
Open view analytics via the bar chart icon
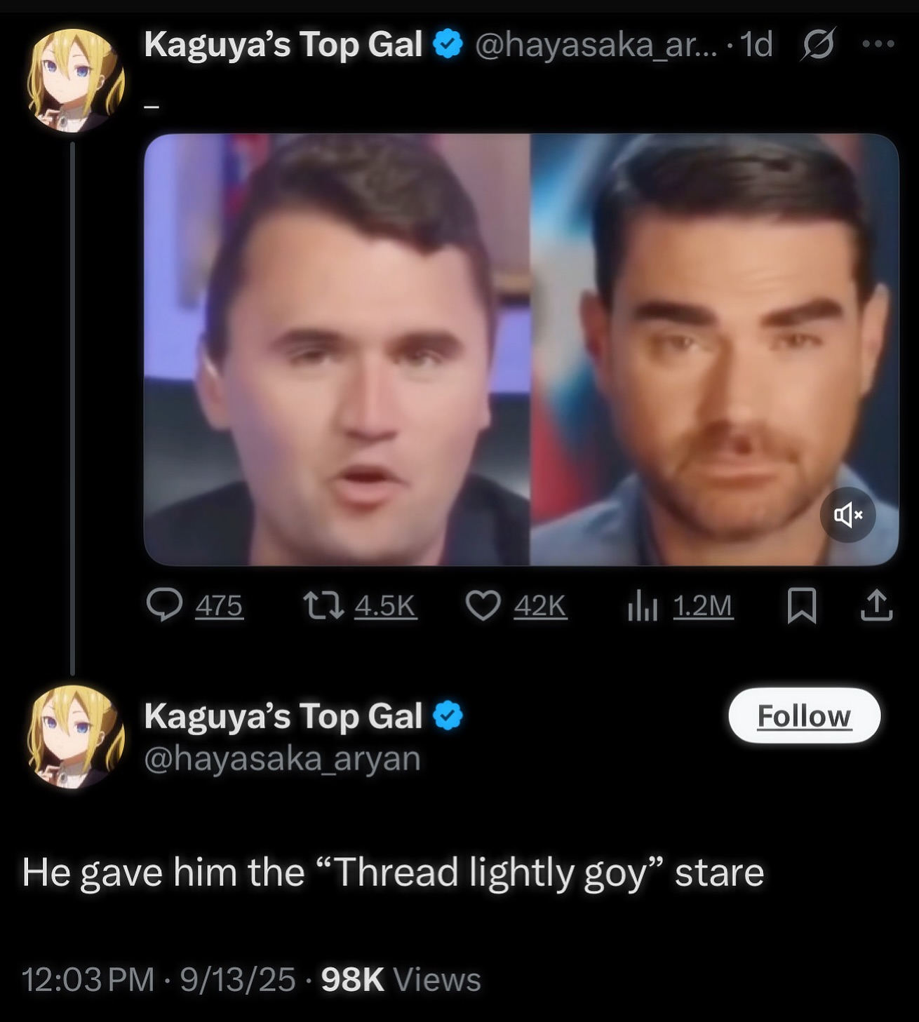point(642,605)
